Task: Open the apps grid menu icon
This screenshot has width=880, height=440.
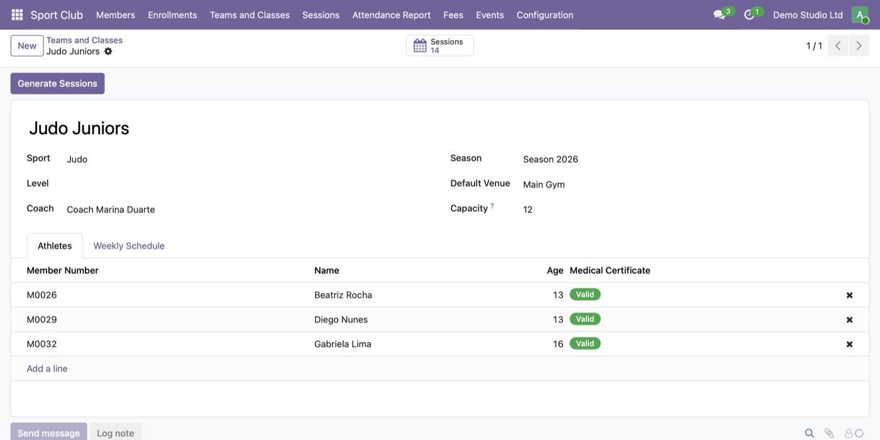Action: coord(17,14)
